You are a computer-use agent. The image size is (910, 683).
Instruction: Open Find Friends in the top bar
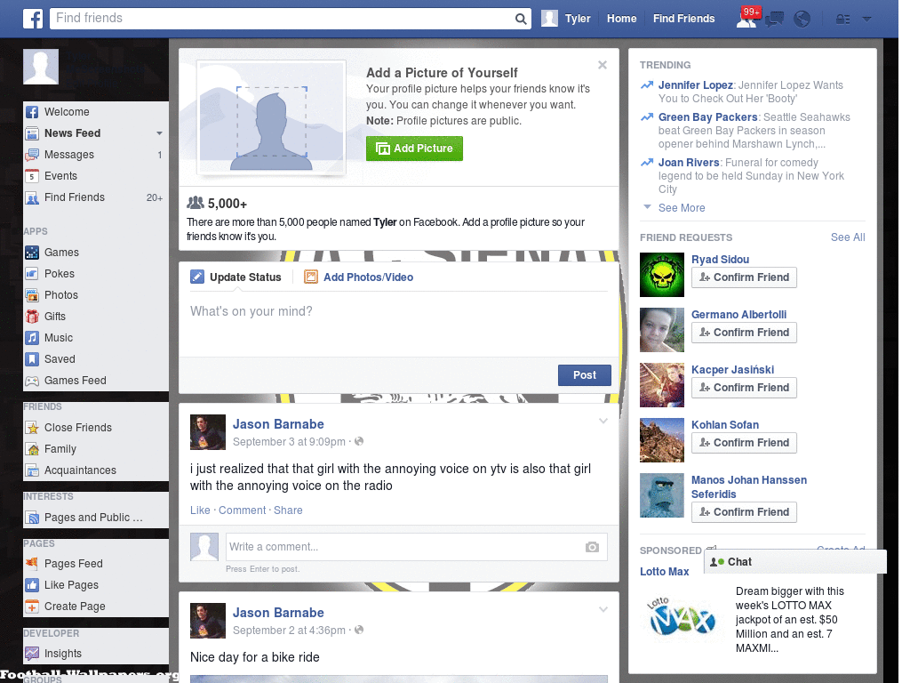click(x=683, y=19)
